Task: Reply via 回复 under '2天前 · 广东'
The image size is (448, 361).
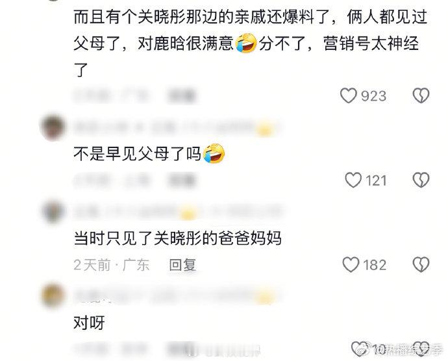Action: click(x=182, y=265)
